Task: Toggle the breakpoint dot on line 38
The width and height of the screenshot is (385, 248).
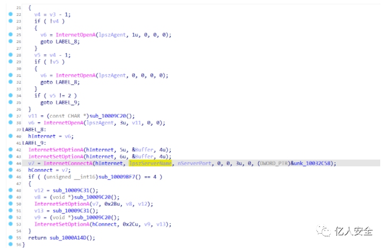Action: (11, 122)
